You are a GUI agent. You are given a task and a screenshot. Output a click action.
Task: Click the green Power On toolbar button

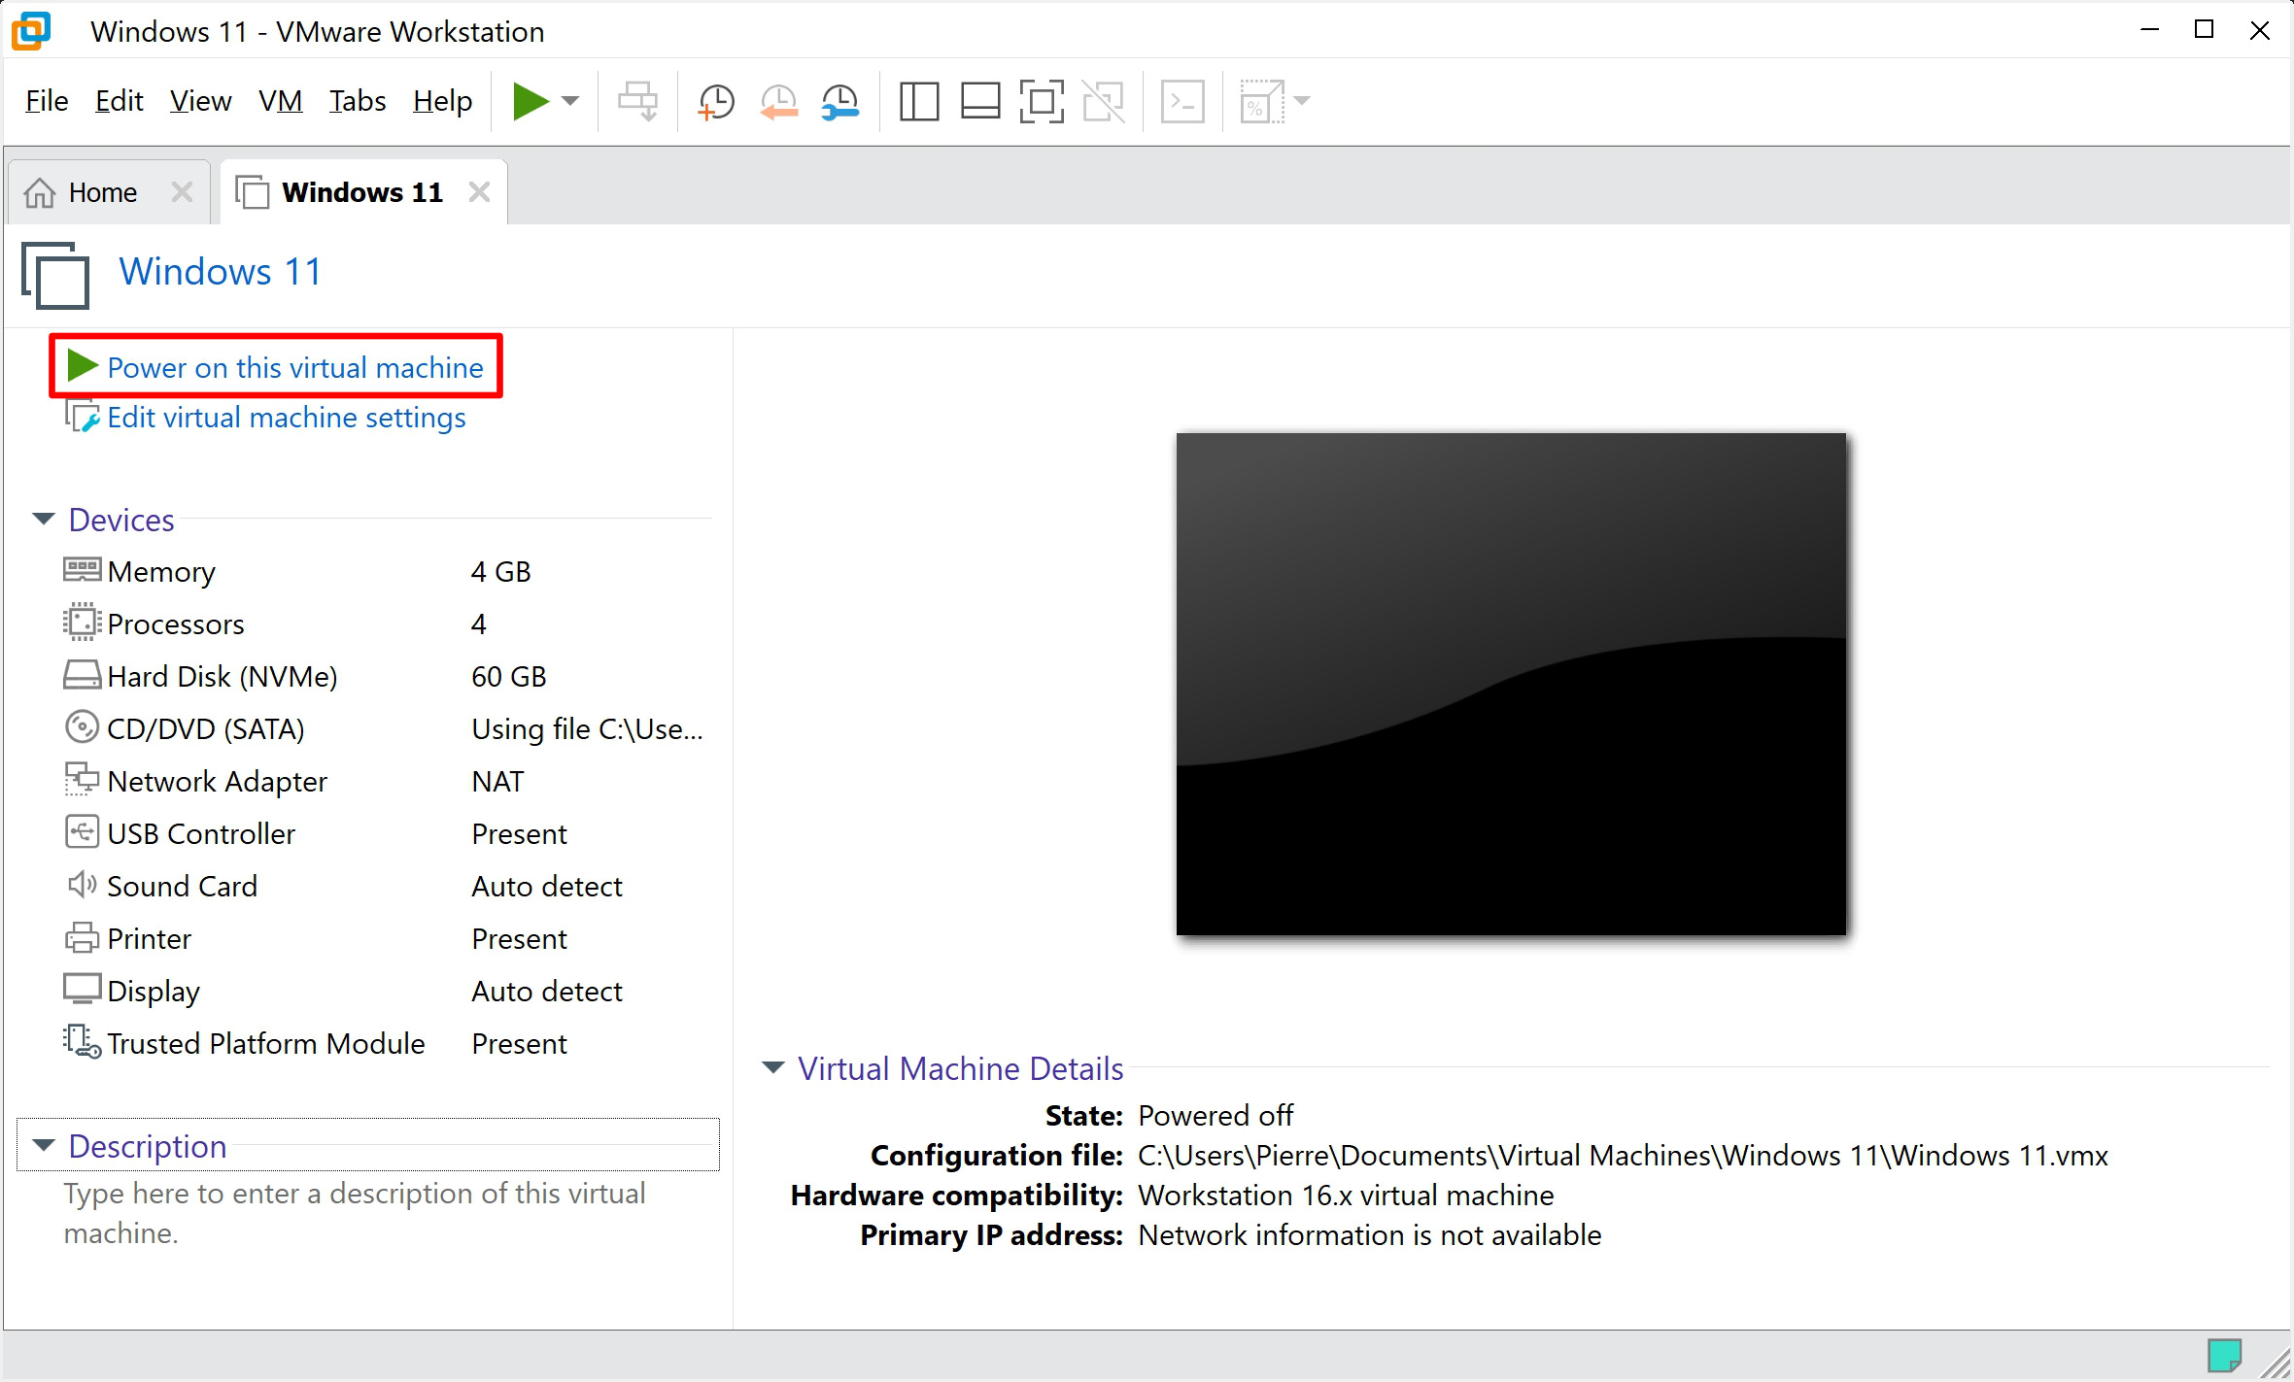pyautogui.click(x=531, y=101)
